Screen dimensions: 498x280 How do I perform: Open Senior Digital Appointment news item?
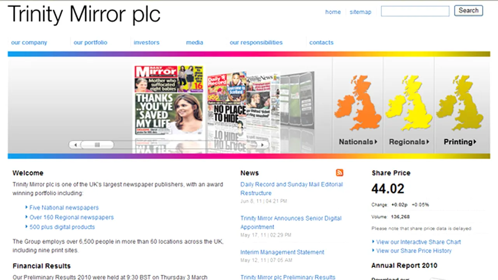(x=291, y=222)
